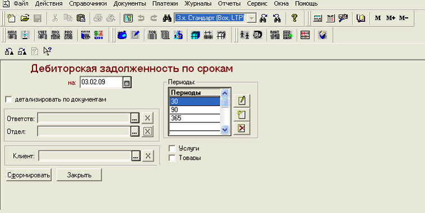The image size is (425, 213).
Task: Click the M+ memory button
Action: point(391,18)
